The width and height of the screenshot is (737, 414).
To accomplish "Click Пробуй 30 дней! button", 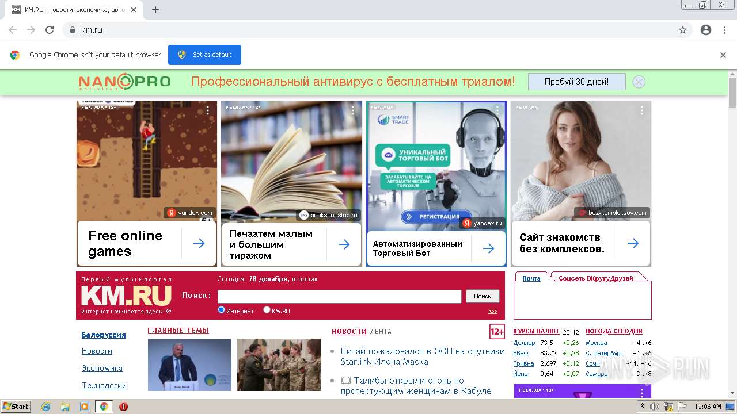I will (x=576, y=82).
